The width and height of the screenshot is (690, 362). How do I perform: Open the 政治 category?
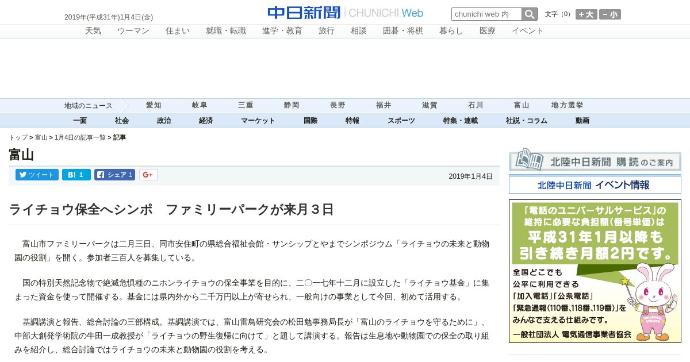164,121
